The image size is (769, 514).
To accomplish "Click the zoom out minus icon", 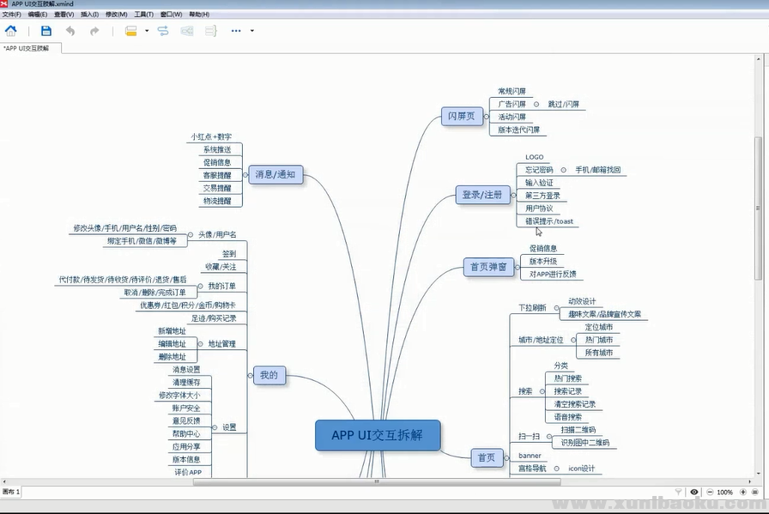I will pos(709,492).
